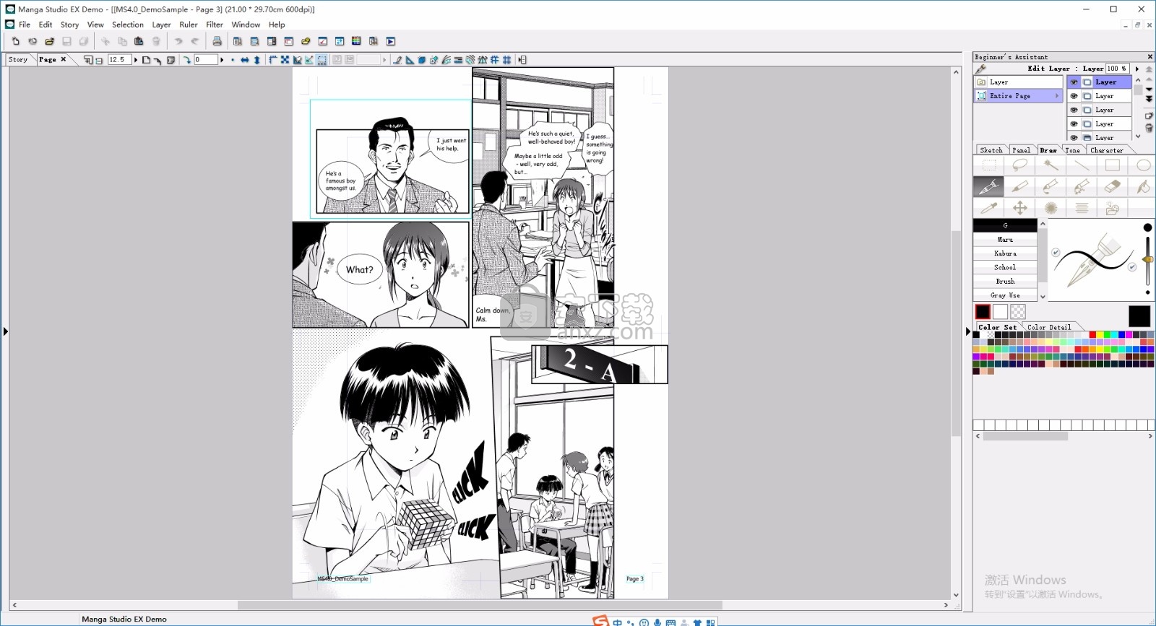Toggle eye icon of fifth Layer row
This screenshot has width=1156, height=626.
(1074, 137)
